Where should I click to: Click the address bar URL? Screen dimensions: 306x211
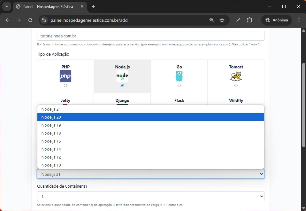click(x=89, y=20)
